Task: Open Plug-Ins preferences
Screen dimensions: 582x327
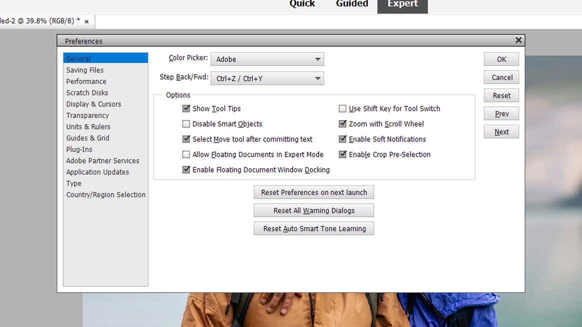Action: [x=79, y=149]
